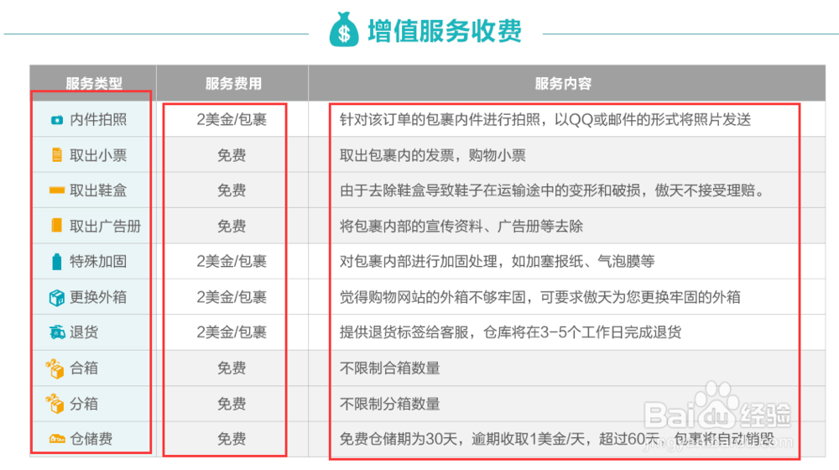The height and width of the screenshot is (470, 839).
Task: Select the 特殊加固 service label
Action: pos(98,261)
